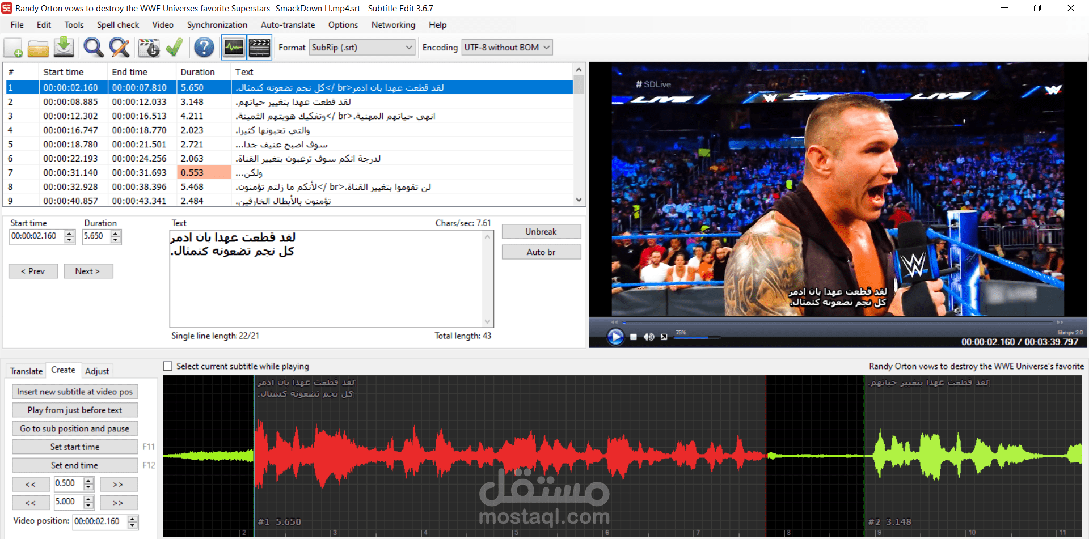Image resolution: width=1089 pixels, height=539 pixels.
Task: Enable Select current subtitle while playing
Action: pyautogui.click(x=168, y=366)
